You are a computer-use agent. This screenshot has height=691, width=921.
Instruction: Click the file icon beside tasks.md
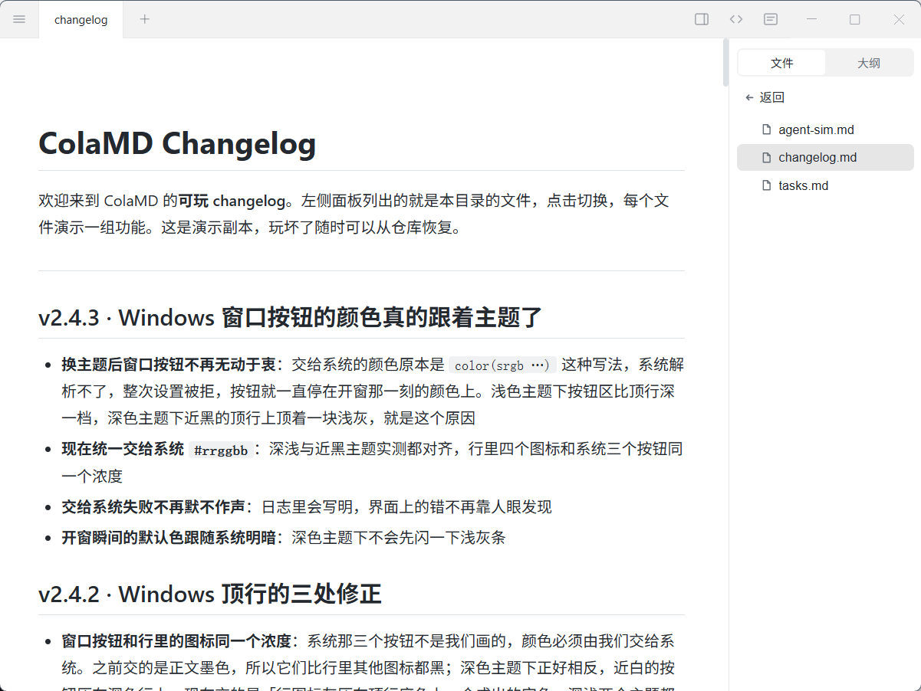coord(766,185)
